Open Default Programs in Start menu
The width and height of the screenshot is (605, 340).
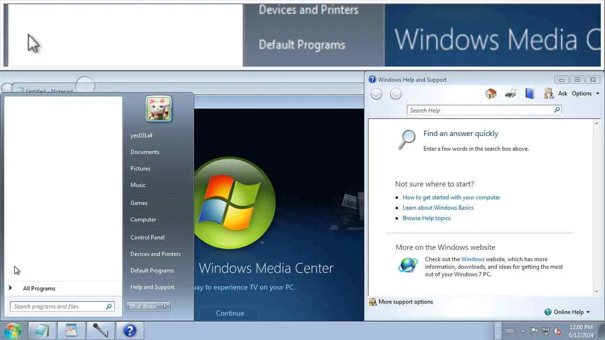[x=152, y=271]
